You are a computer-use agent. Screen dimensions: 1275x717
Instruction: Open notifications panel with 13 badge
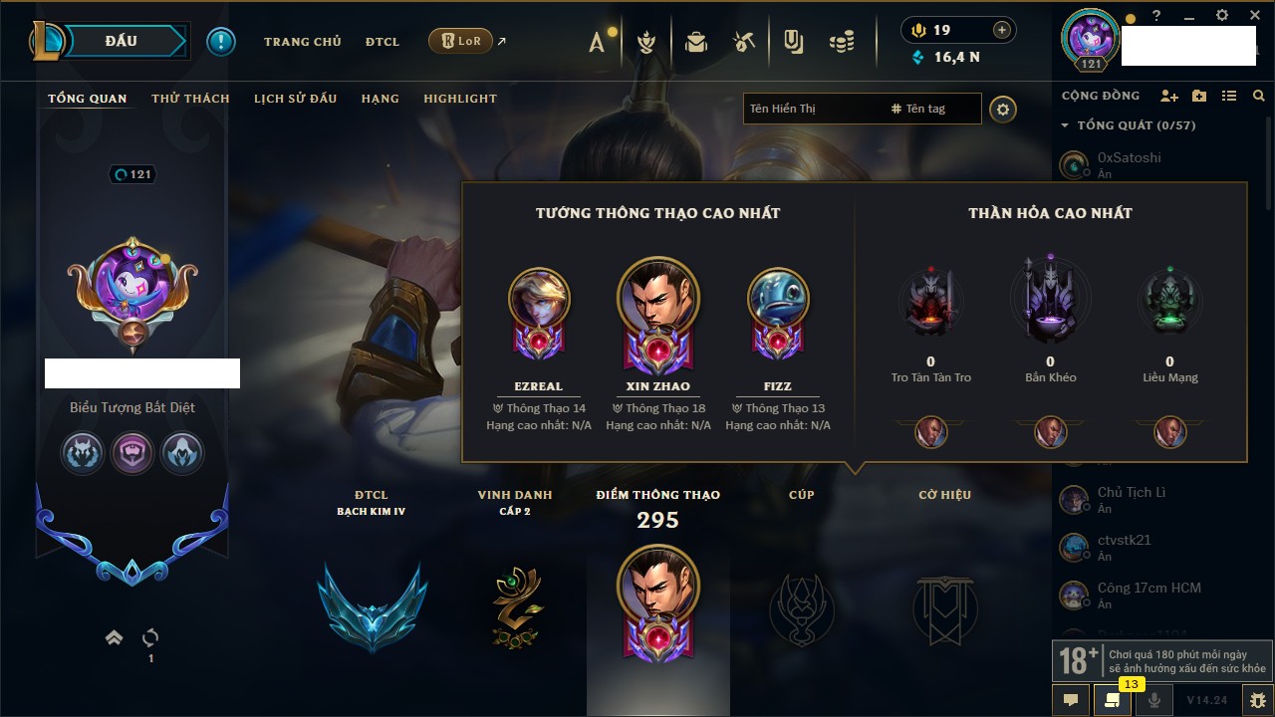(x=1113, y=700)
